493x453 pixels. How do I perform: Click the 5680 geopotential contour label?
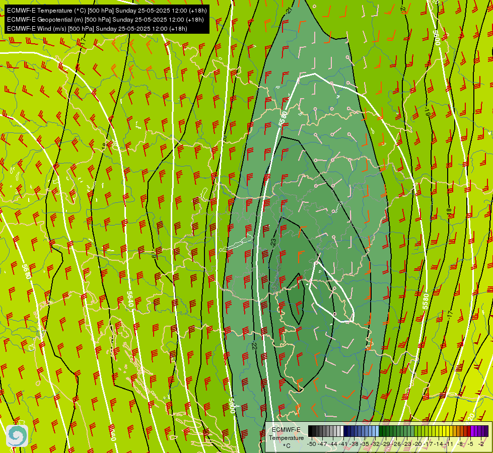pos(26,271)
